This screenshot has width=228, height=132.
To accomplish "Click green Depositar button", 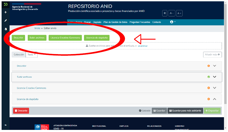I will coord(212,111).
